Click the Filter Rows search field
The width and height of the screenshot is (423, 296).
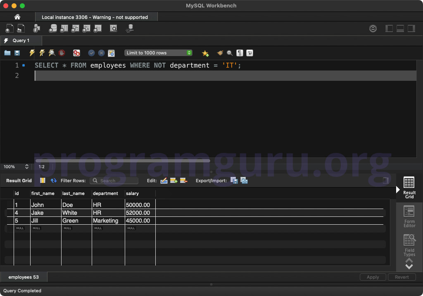[x=114, y=181]
